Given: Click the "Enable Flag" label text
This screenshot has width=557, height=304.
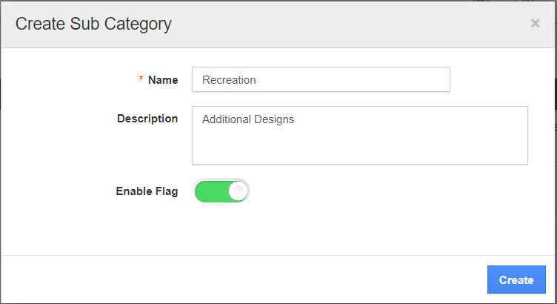Looking at the screenshot, I should [x=147, y=191].
